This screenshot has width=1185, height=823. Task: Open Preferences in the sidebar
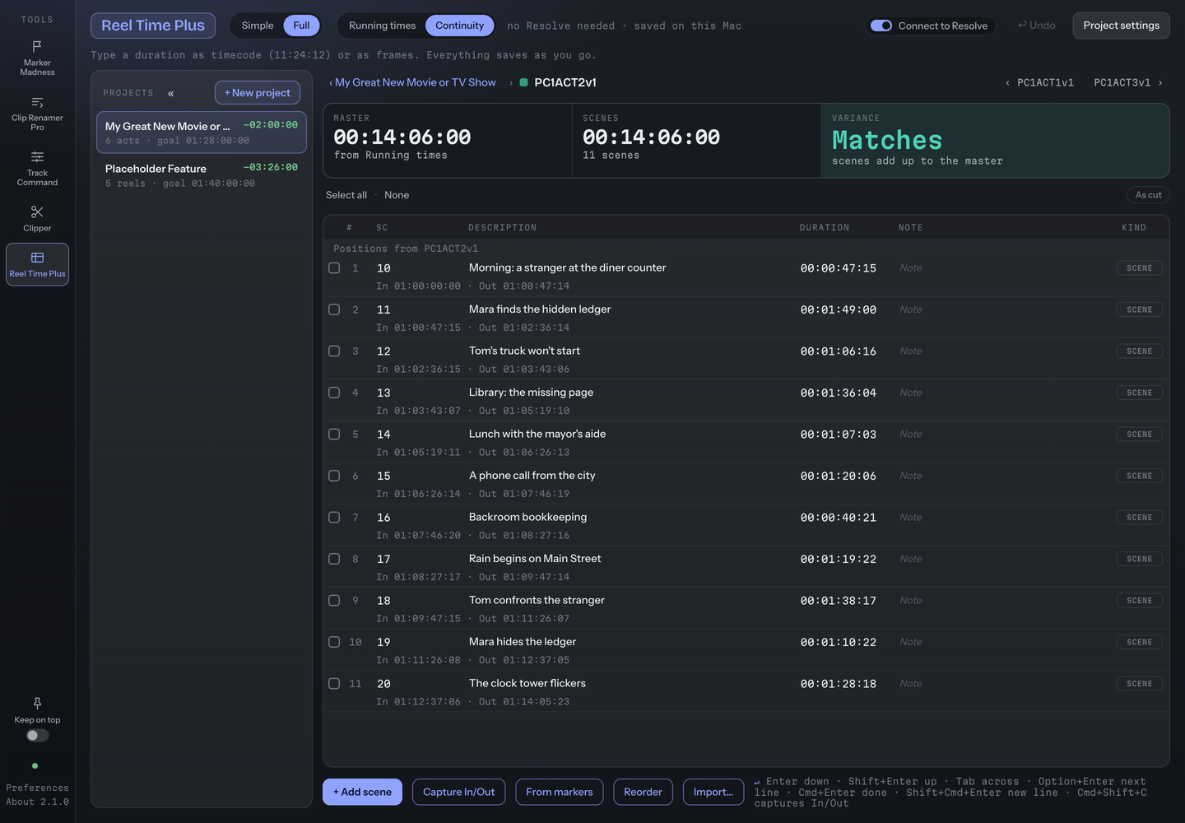pyautogui.click(x=37, y=788)
